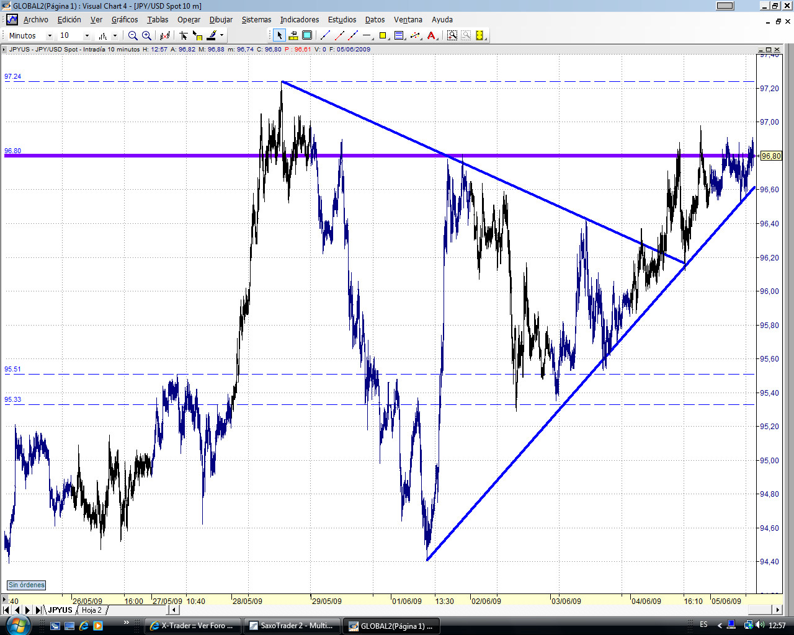Open the Indicadores menu
The width and height of the screenshot is (794, 635).
point(300,20)
